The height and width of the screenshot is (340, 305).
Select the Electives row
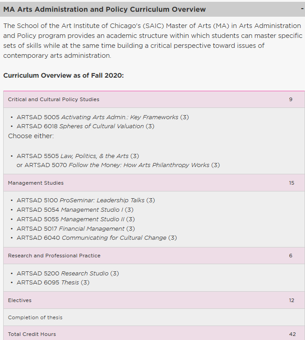click(154, 300)
